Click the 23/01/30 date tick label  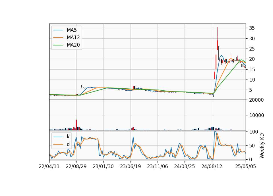(103, 166)
